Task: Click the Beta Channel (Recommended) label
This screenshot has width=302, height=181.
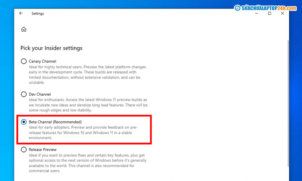Action: [x=55, y=121]
